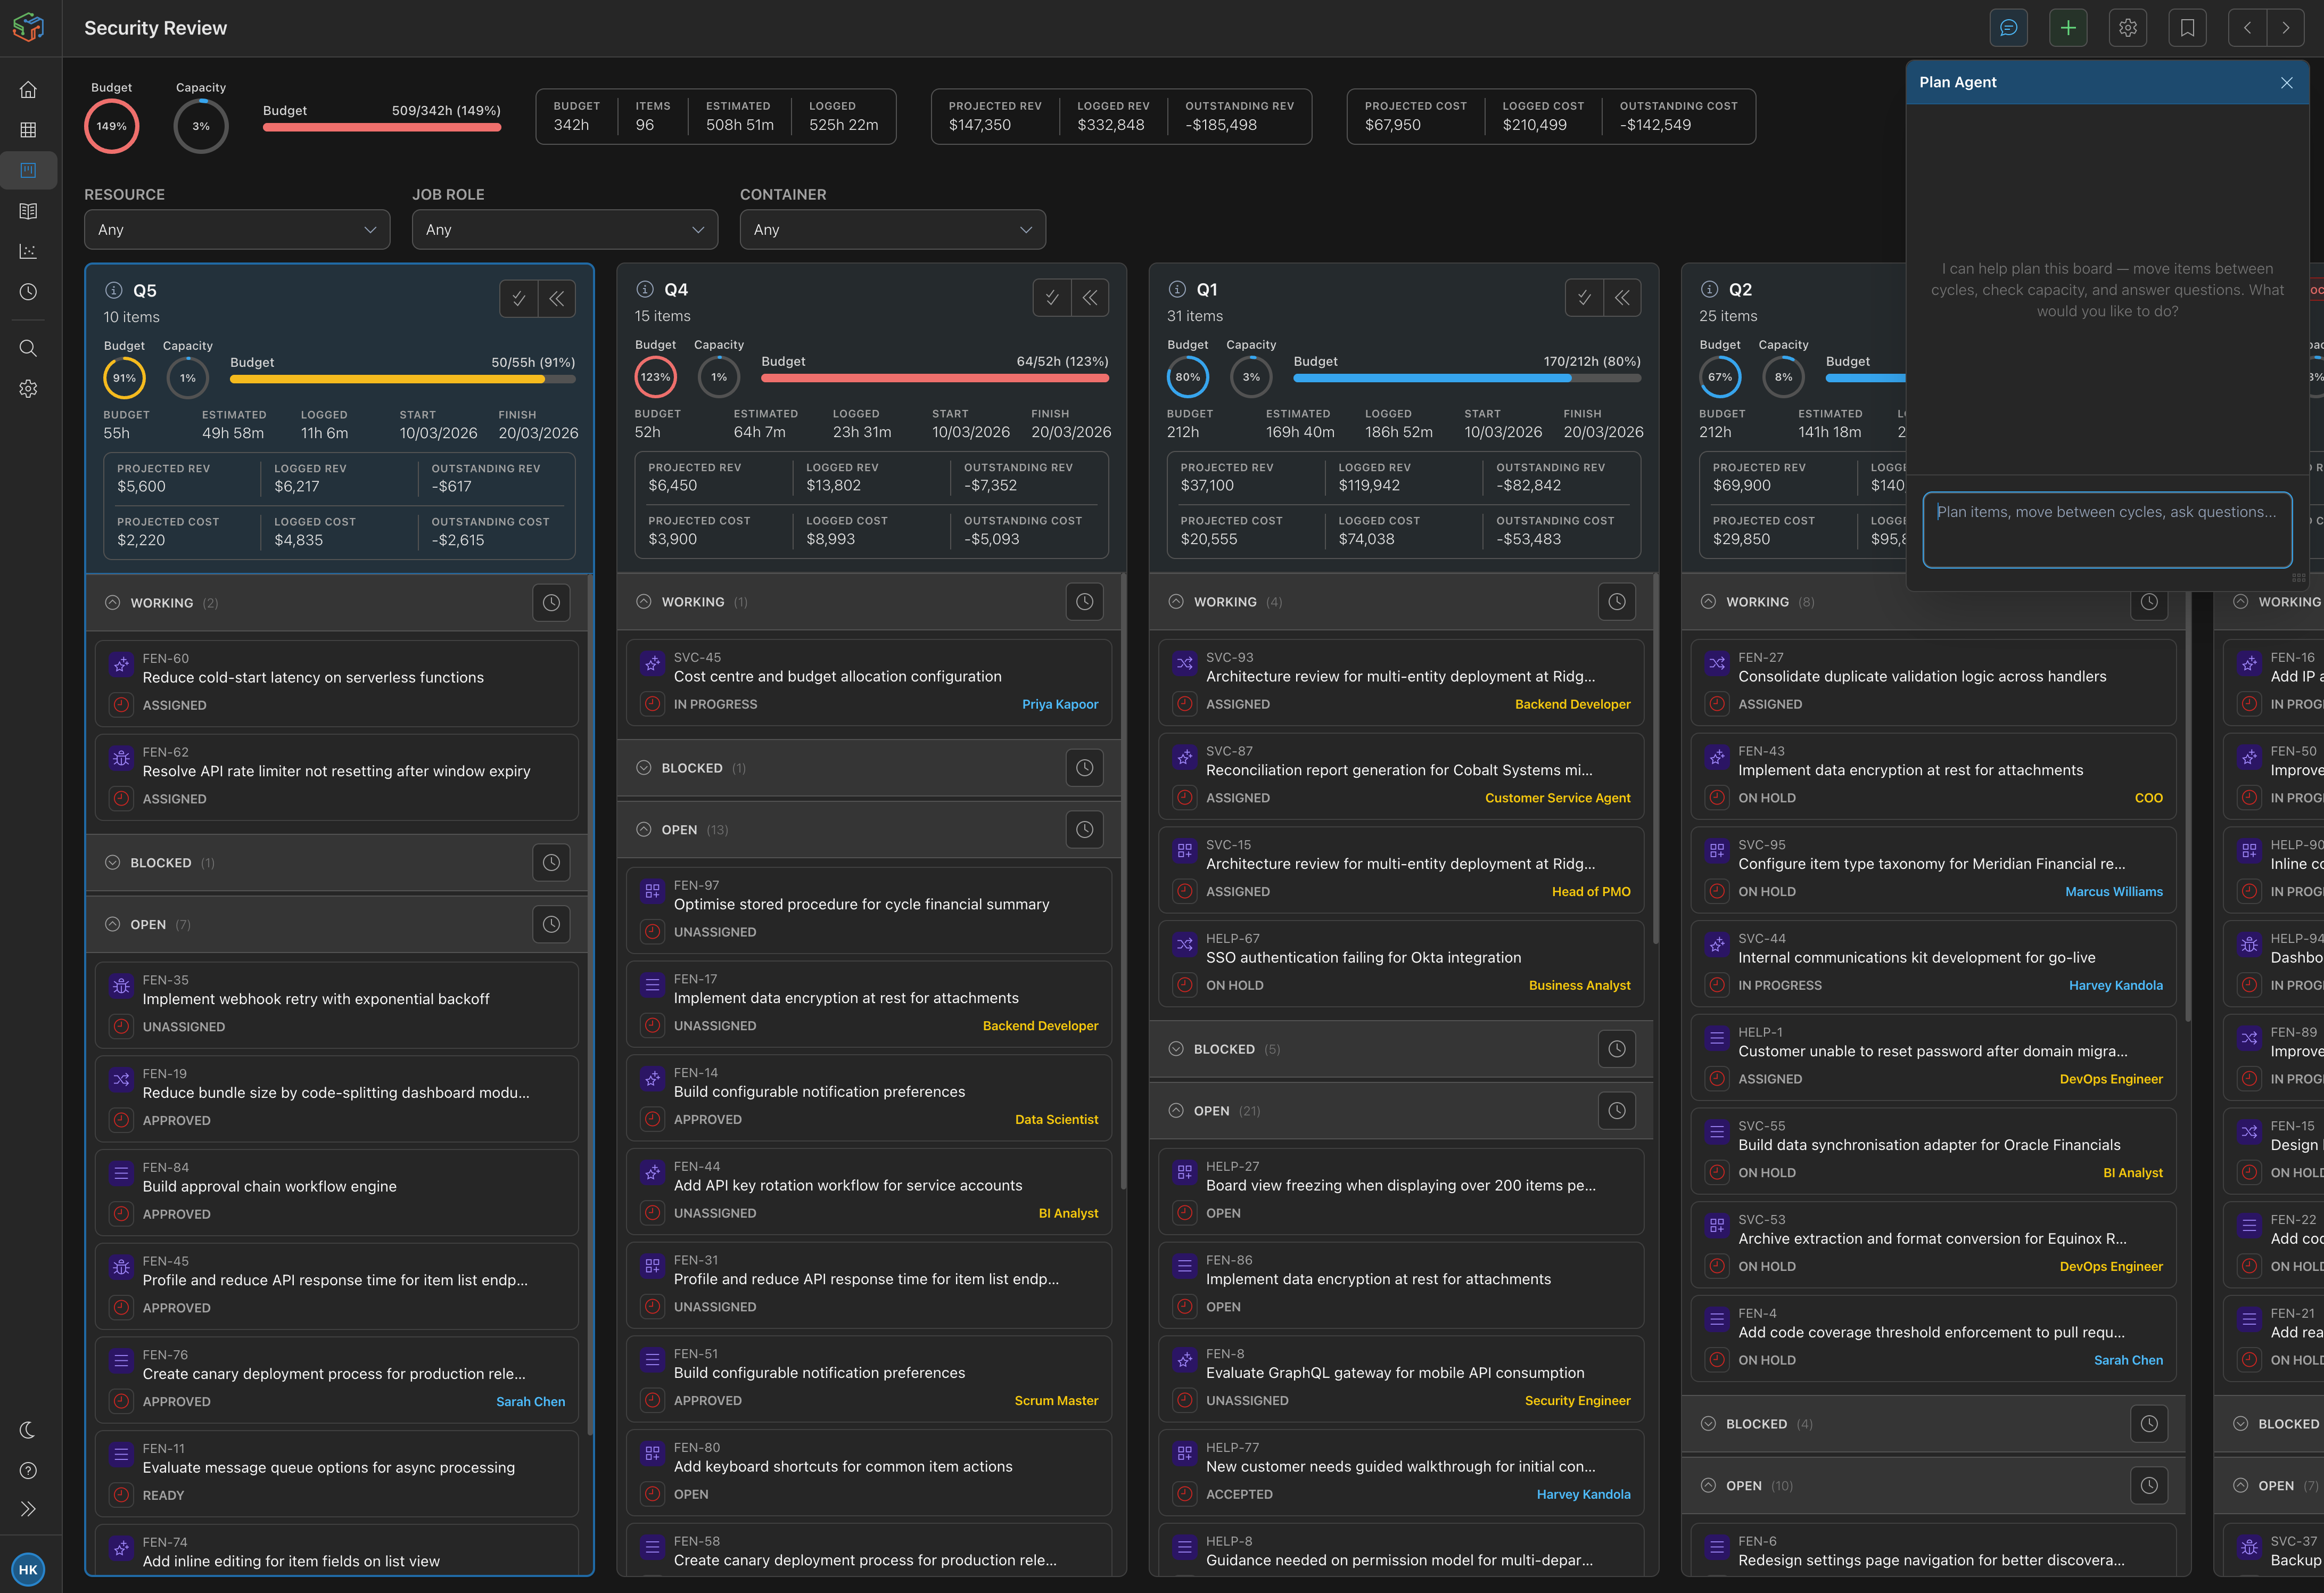Open the RESOURCE filter dropdown
Screen dimensions: 2324x1593
[236, 229]
